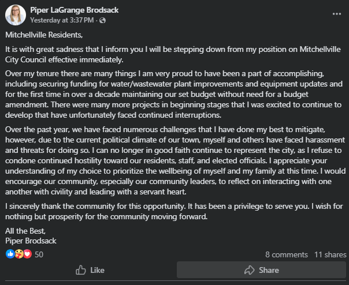The width and height of the screenshot is (349, 285).
Task: Open the post options three-dot menu
Action: (x=337, y=14)
